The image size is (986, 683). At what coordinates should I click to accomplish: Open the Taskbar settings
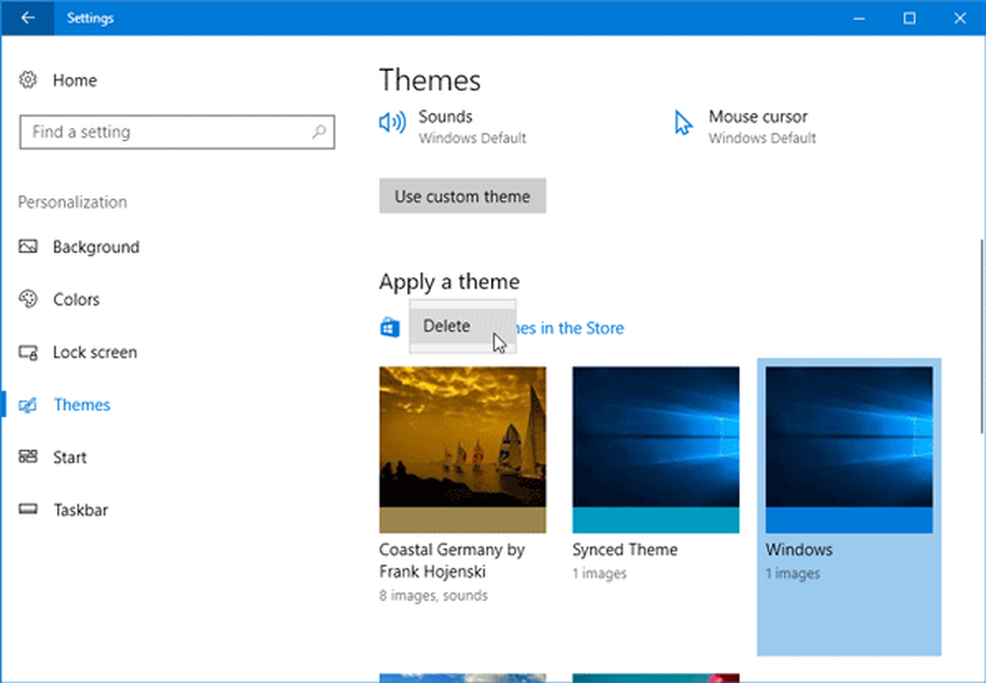click(x=81, y=511)
